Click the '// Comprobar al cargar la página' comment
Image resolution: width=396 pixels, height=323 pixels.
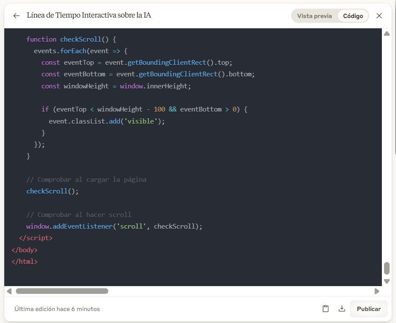click(86, 179)
